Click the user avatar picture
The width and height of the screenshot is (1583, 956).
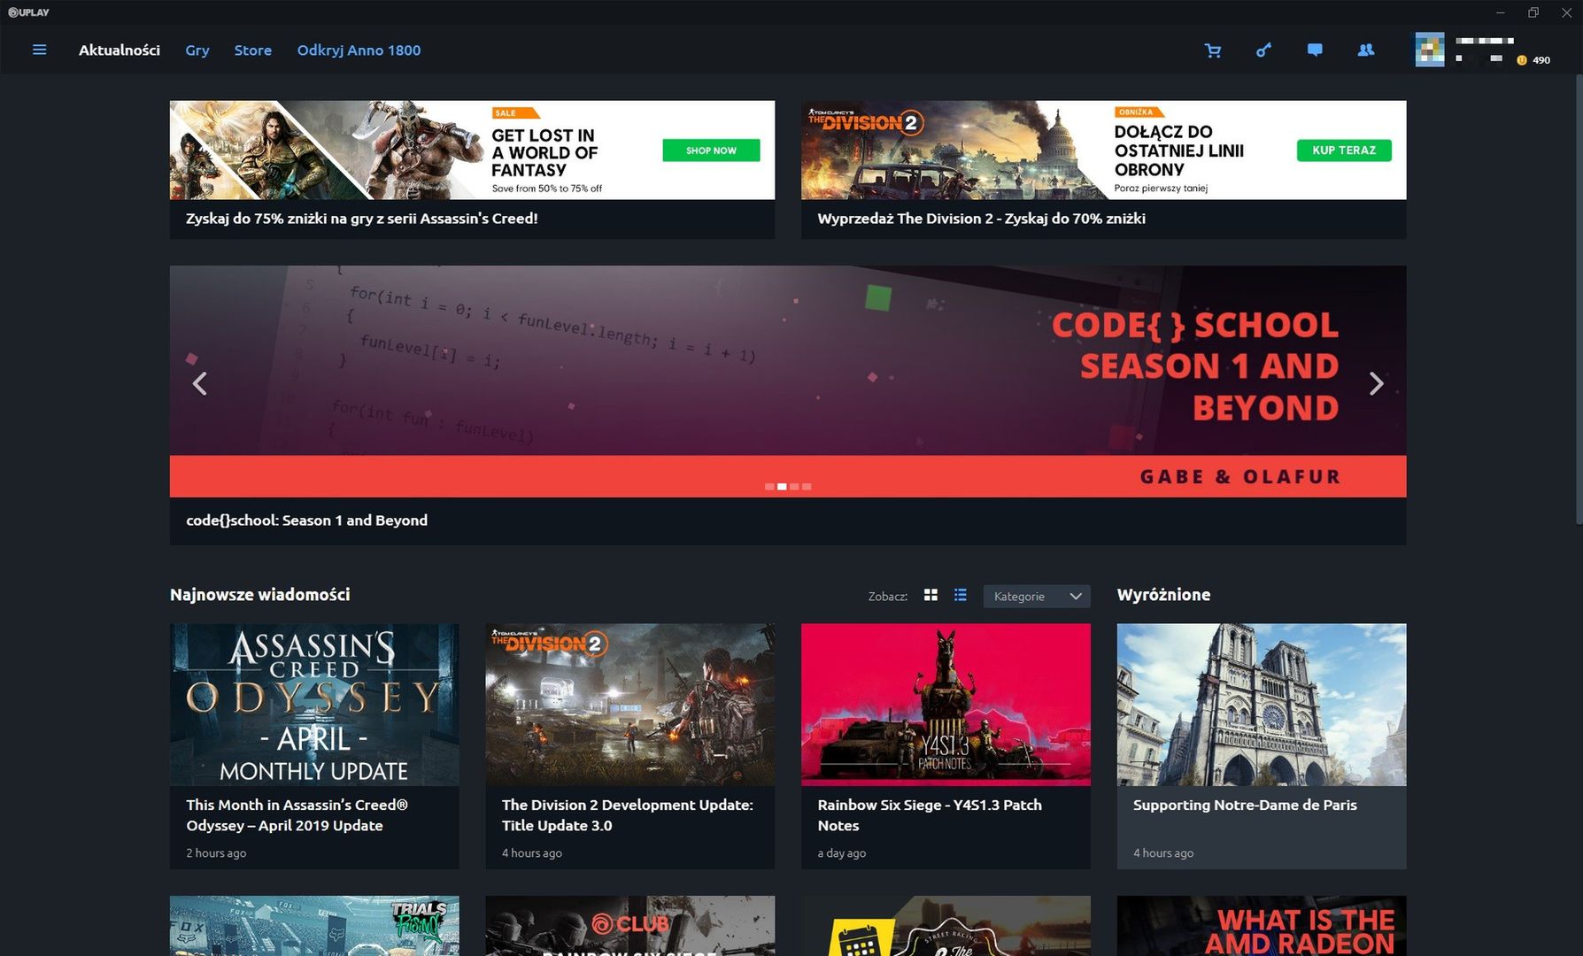1429,50
